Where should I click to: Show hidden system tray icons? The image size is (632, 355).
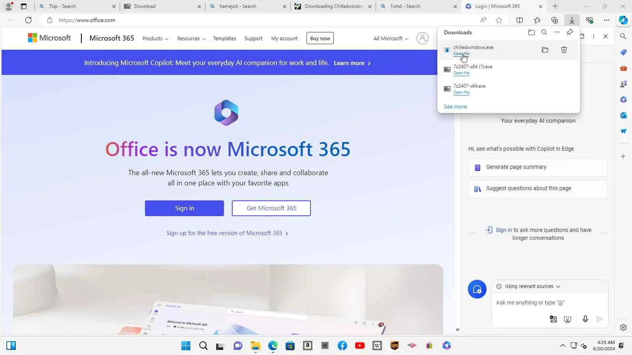562,346
